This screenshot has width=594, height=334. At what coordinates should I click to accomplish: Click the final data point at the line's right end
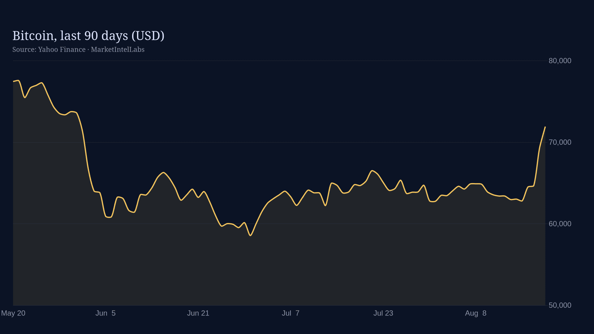[545, 127]
